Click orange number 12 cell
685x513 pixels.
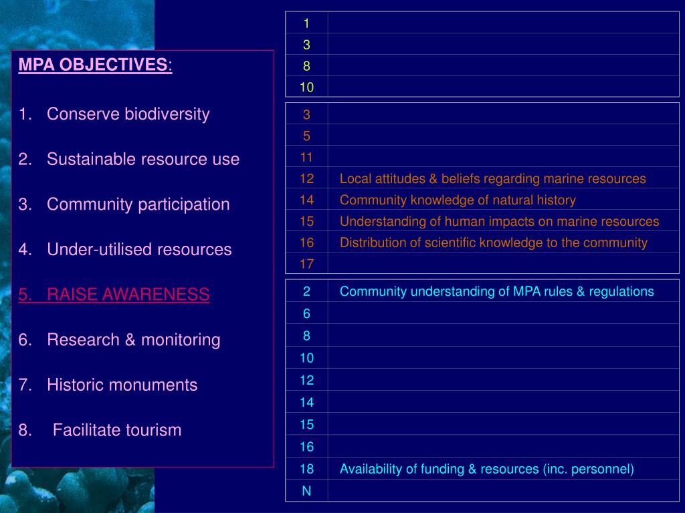pos(306,178)
